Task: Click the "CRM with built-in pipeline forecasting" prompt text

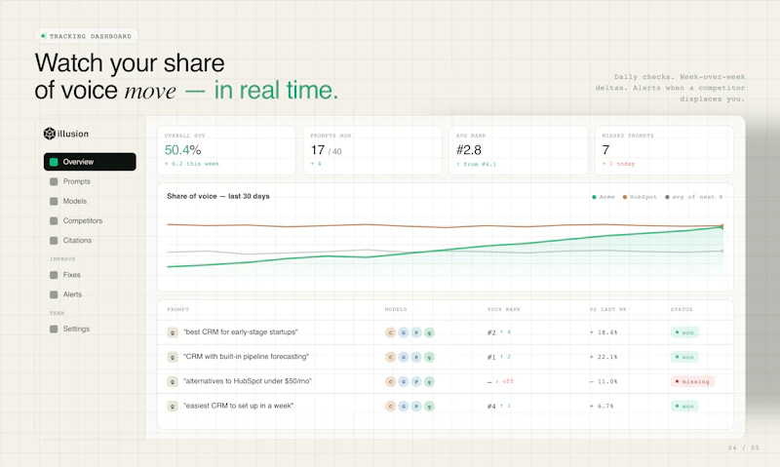Action: (x=246, y=357)
